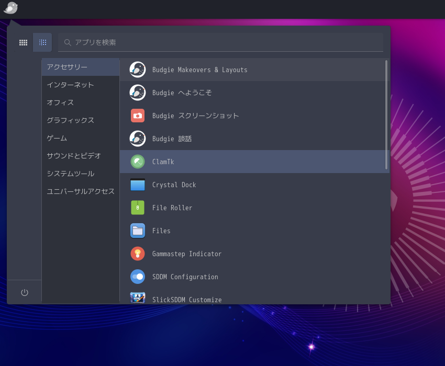Open the power menu button

(x=25, y=292)
